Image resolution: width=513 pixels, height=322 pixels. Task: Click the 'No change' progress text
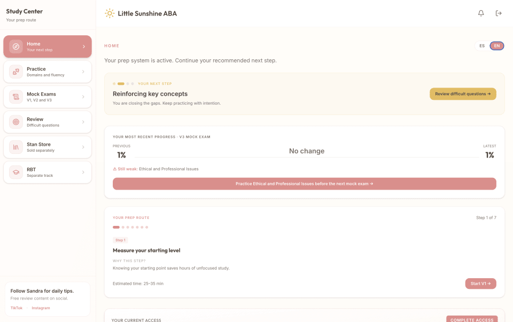pyautogui.click(x=307, y=151)
